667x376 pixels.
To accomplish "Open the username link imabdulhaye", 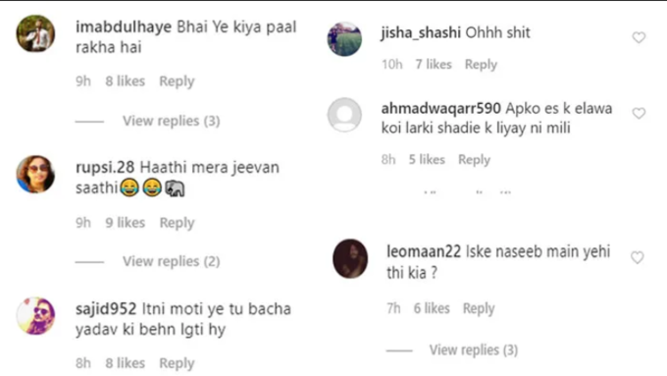I will [x=124, y=27].
